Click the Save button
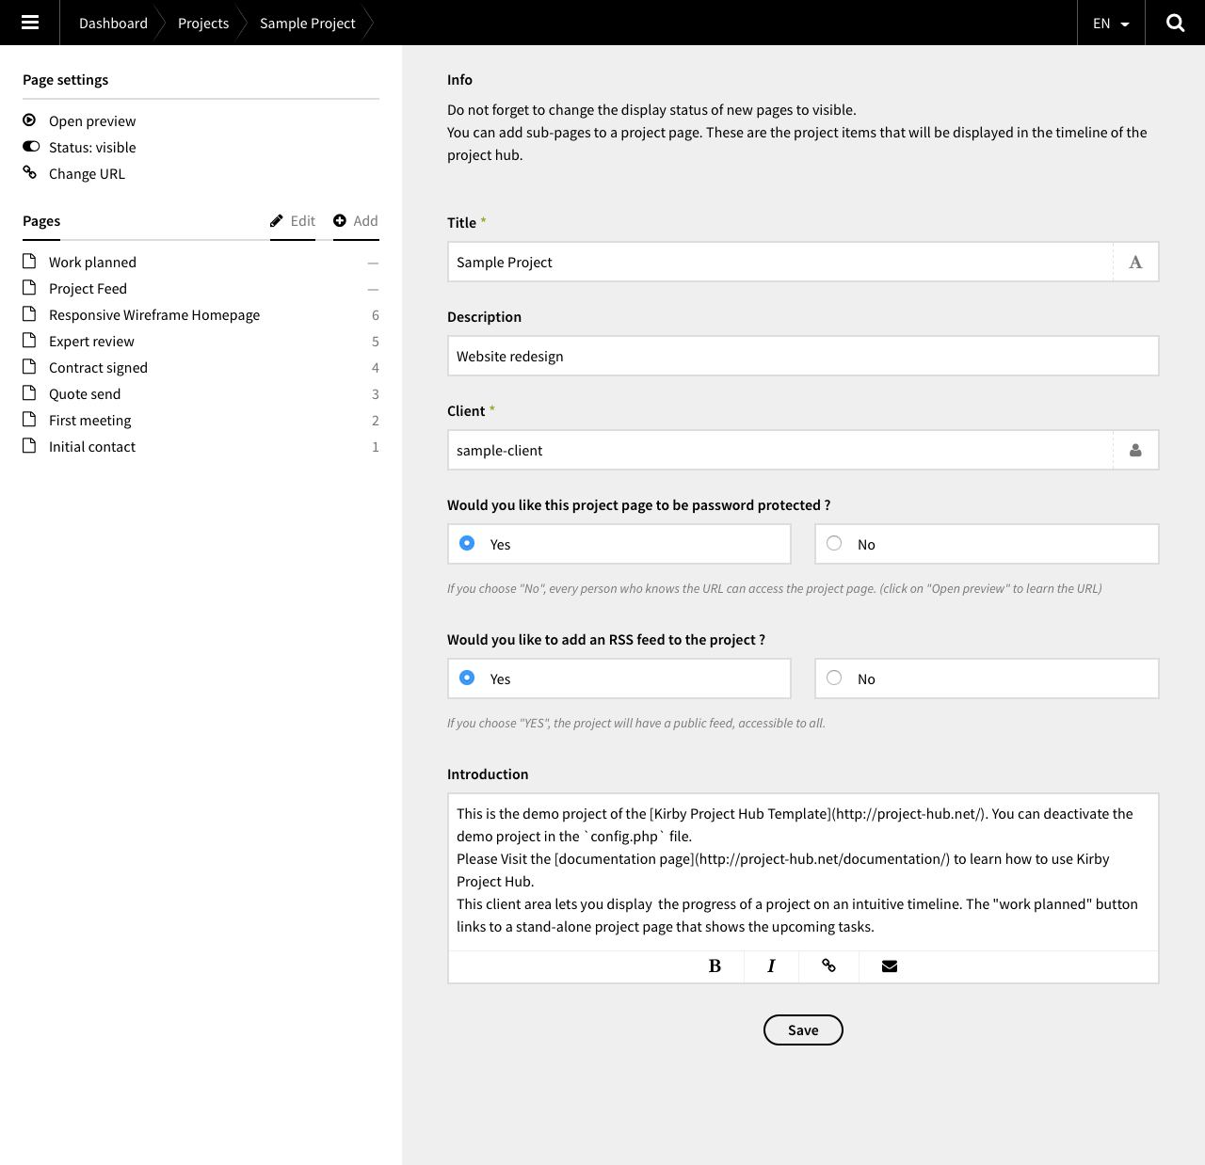This screenshot has height=1165, width=1205. point(803,1029)
